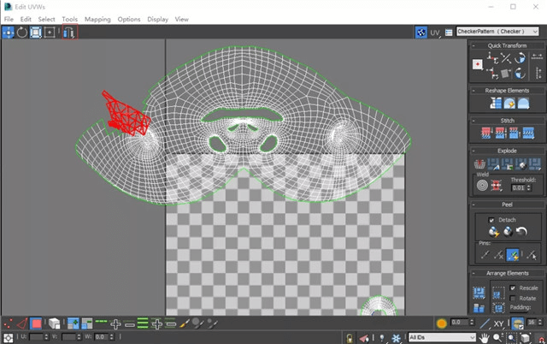
Task: Select the Pan View hand icon
Action: point(484,337)
